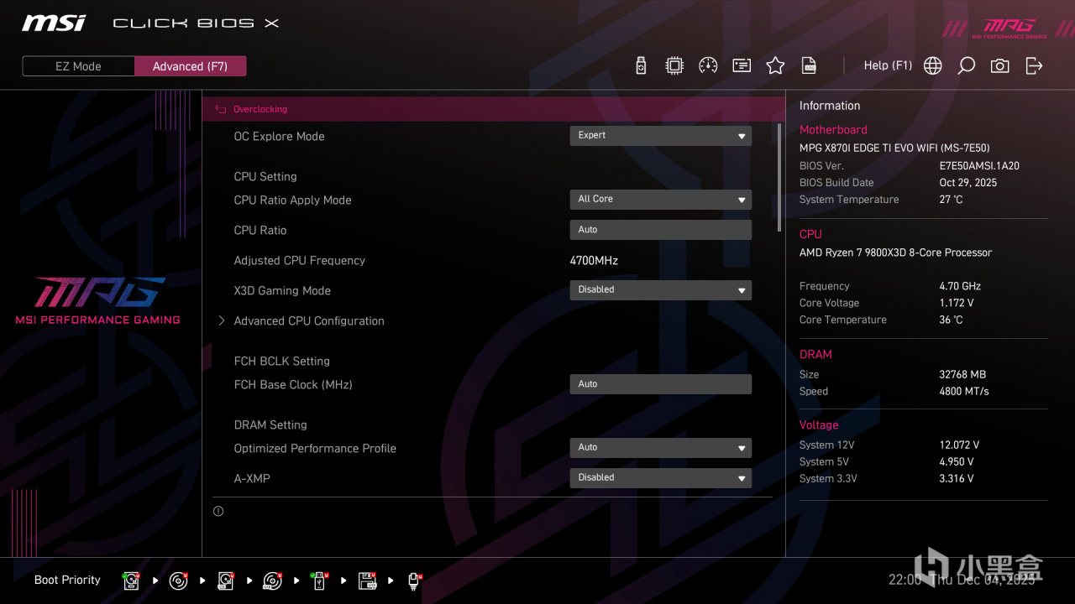
Task: Click the System 5V value 4.950 V
Action: pos(957,461)
